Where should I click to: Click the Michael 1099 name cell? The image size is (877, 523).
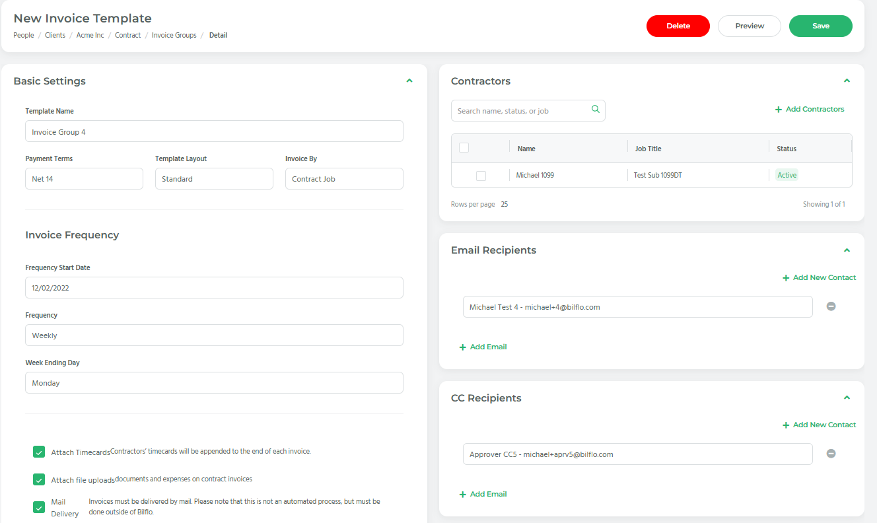coord(535,175)
